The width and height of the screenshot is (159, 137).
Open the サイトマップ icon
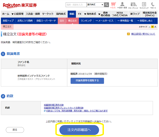144,5
